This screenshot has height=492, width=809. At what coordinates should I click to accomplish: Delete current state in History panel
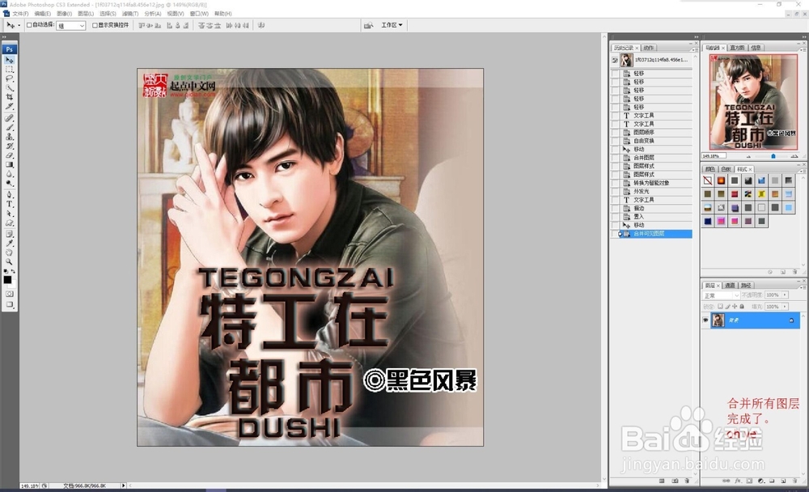click(x=687, y=481)
